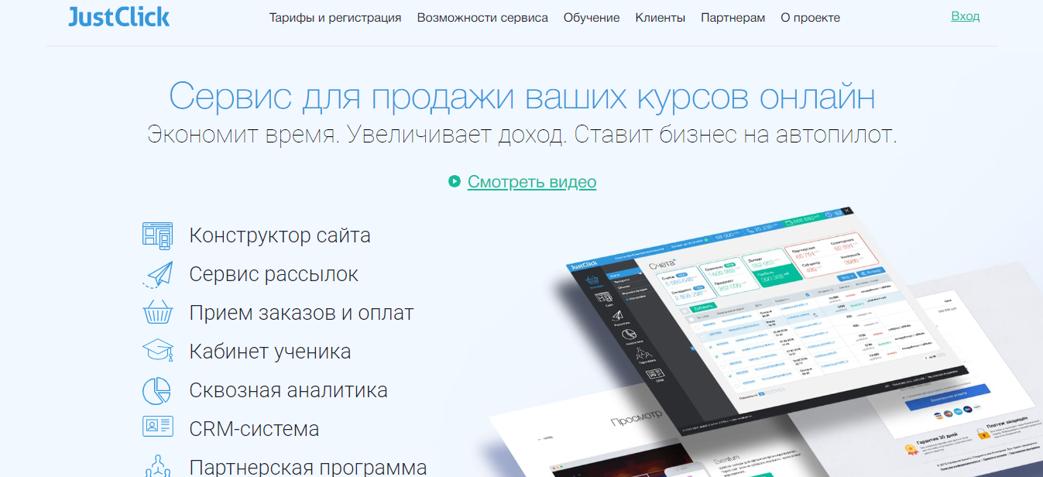
Task: Click the partner program people icon
Action: coord(157,465)
